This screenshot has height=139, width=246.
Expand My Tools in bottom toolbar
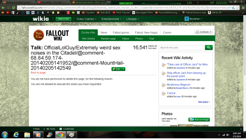click(x=49, y=129)
